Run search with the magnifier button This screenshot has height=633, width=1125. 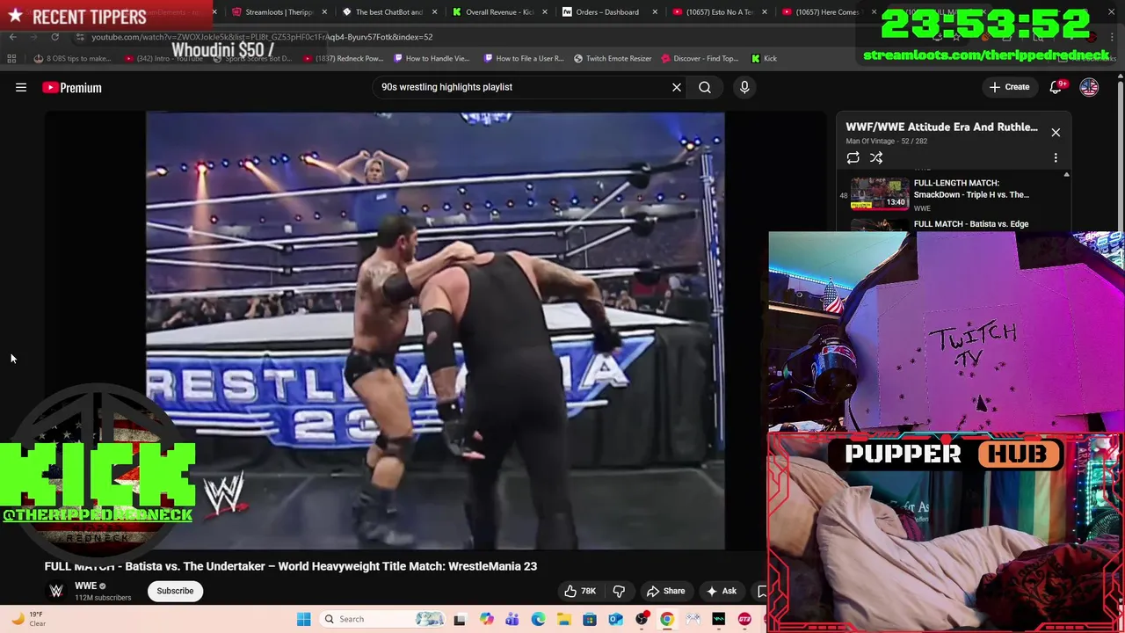tap(705, 87)
